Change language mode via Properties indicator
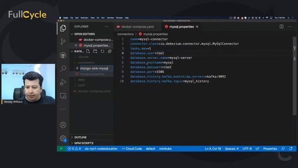 pos(270,148)
